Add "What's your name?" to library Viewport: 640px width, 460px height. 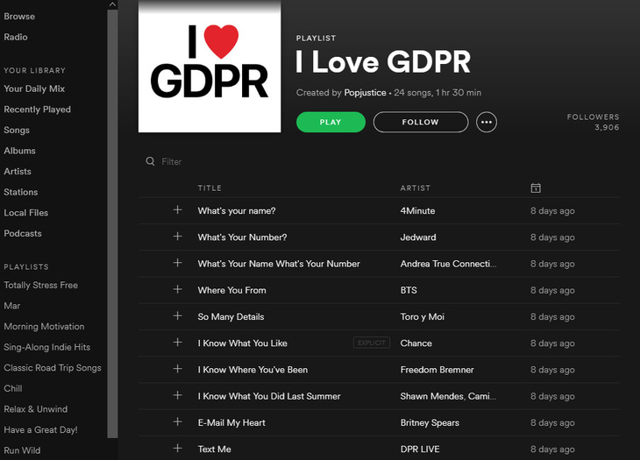(x=178, y=210)
